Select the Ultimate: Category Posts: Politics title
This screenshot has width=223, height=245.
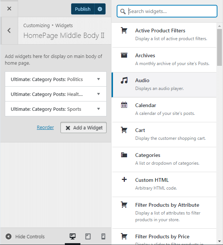pyautogui.click(x=47, y=80)
